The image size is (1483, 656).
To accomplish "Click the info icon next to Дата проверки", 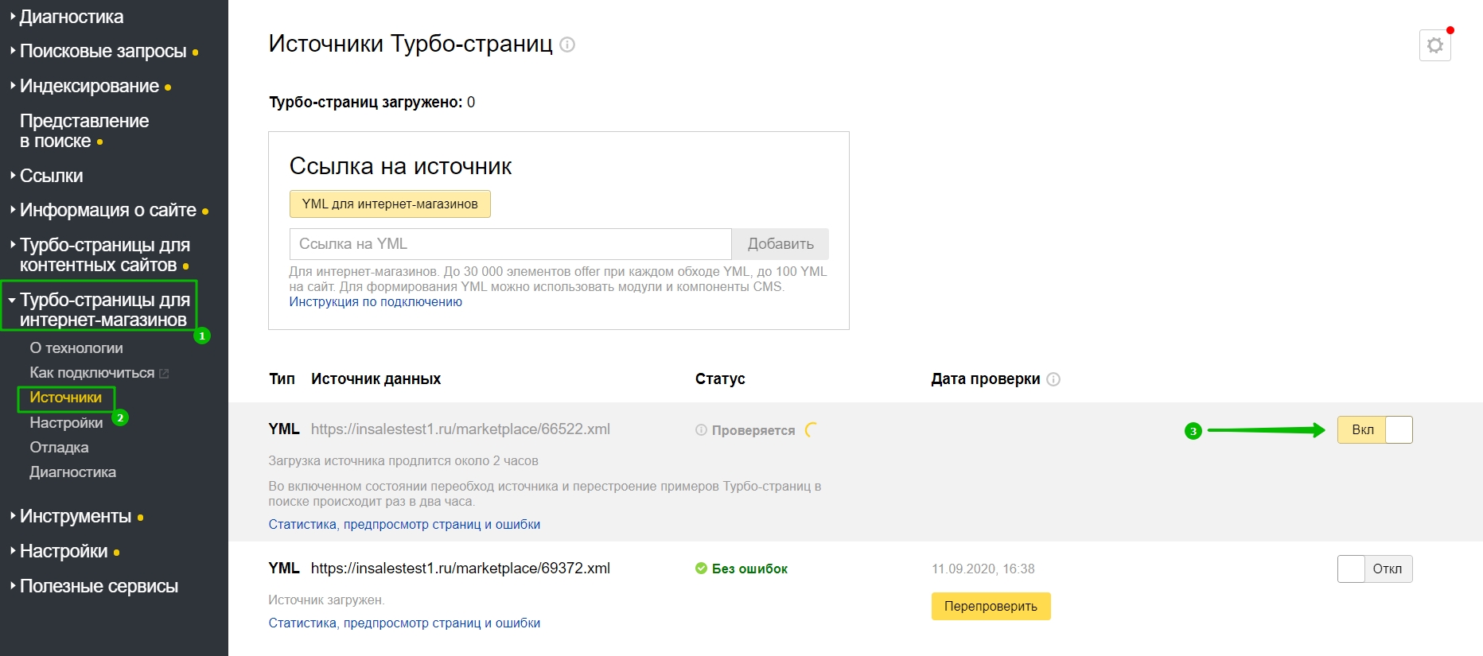I will pyautogui.click(x=1053, y=379).
